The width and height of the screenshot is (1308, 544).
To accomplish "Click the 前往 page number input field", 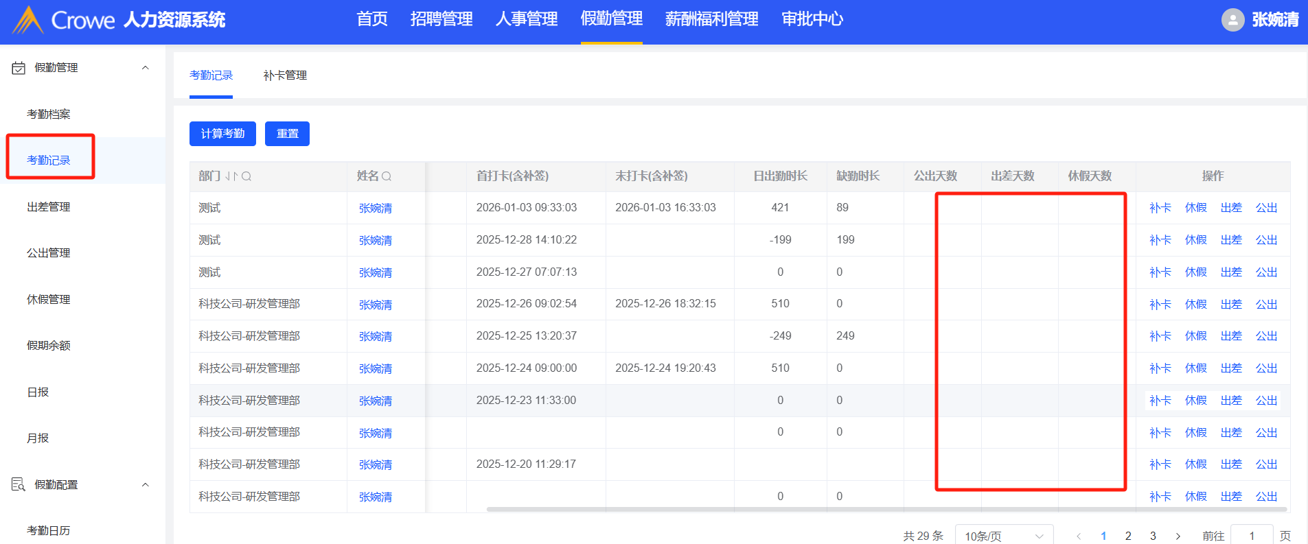I will point(1252,536).
